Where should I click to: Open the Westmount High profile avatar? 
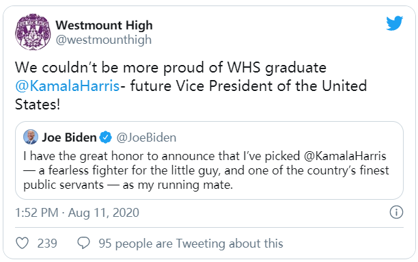pyautogui.click(x=33, y=32)
